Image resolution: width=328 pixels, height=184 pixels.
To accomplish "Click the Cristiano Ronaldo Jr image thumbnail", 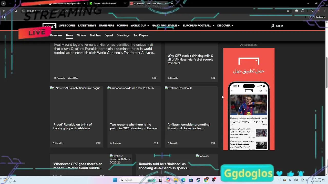I will click(191, 102).
